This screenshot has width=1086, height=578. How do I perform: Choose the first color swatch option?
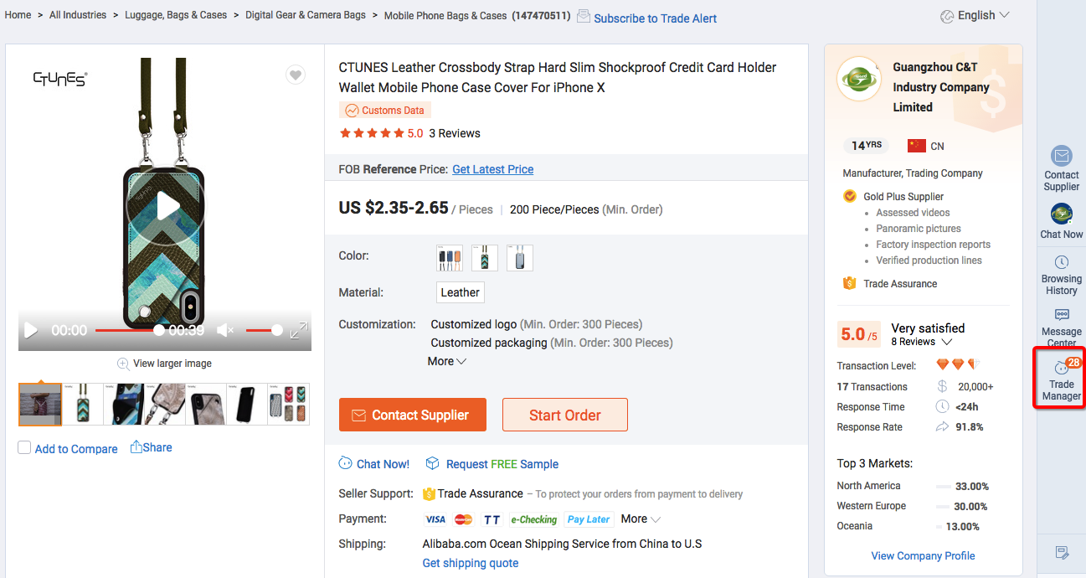pyautogui.click(x=450, y=258)
